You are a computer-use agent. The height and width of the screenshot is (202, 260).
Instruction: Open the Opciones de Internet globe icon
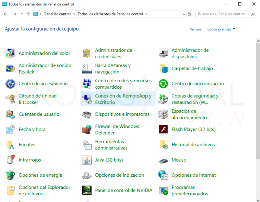(163, 175)
